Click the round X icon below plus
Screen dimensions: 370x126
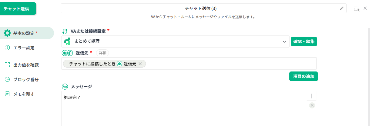pos(312,105)
